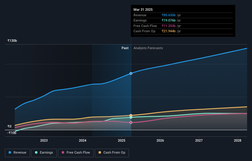Click the ₹21.944b cash from op value
The height and width of the screenshot is (161, 252).
[169, 31]
